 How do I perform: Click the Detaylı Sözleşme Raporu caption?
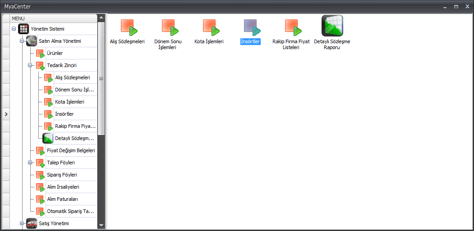332,45
